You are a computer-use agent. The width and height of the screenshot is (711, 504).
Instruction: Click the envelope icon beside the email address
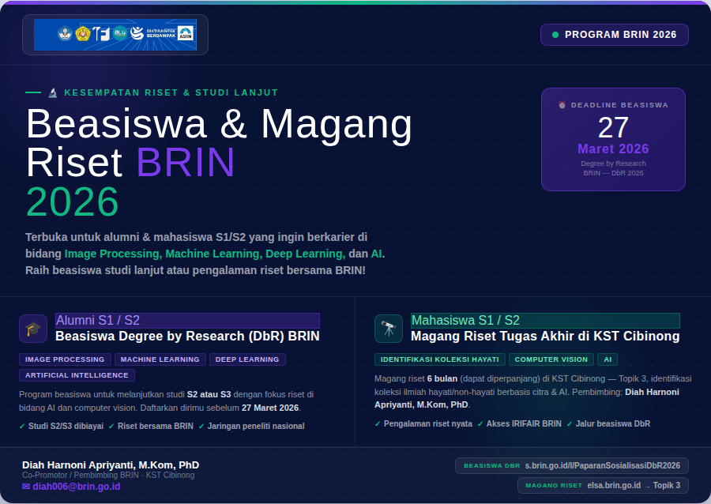click(x=26, y=487)
